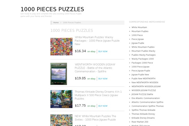Open the Wentworth Wooden puzzle thumbnail
Viewport: 189px width, 126px height.
pyautogui.click(x=59, y=74)
